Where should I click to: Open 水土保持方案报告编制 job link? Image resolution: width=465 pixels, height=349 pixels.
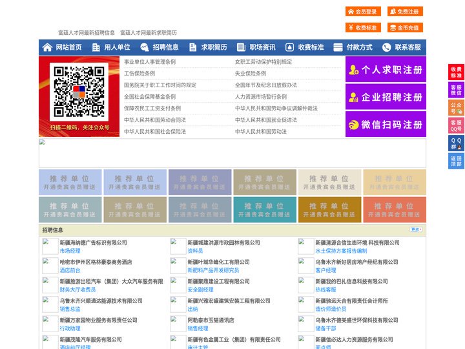[x=341, y=251]
